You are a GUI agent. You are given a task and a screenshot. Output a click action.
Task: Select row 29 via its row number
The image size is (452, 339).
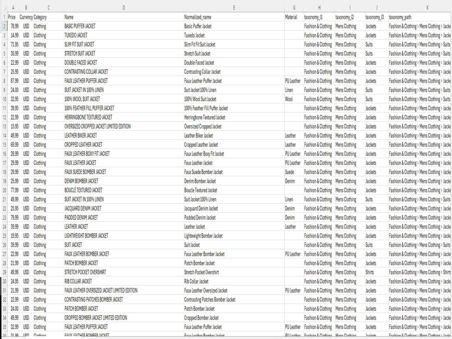point(4,272)
